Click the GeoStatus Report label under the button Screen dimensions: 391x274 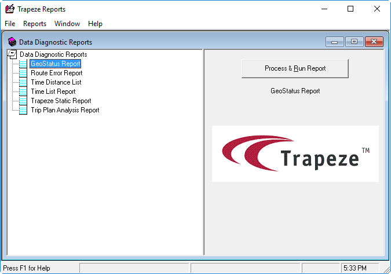click(x=295, y=91)
